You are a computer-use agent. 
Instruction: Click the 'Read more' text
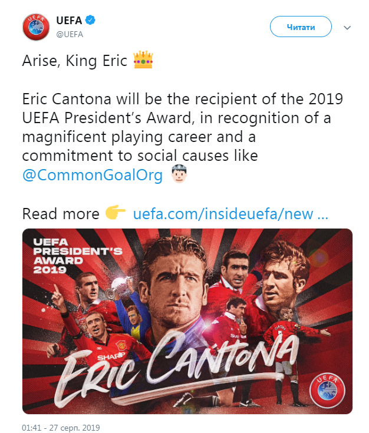[61, 213]
